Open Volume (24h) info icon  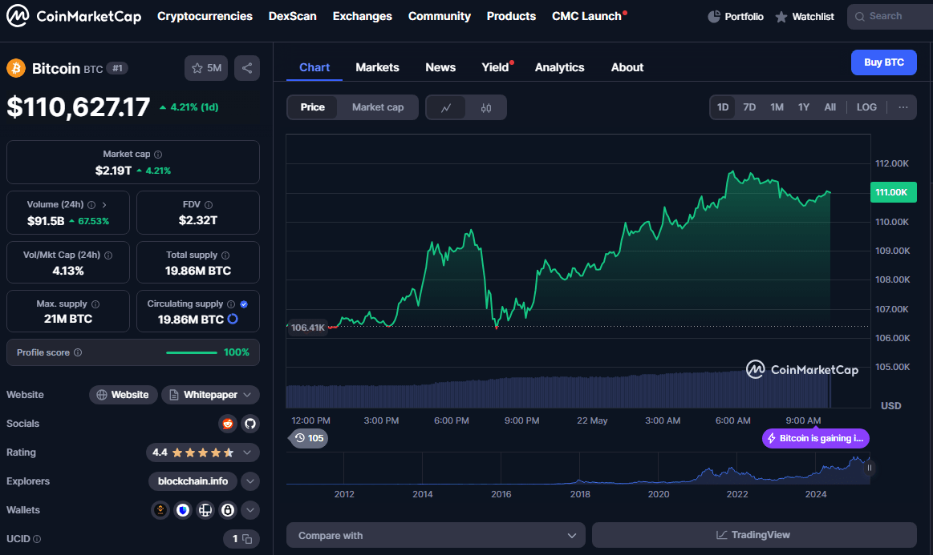point(91,205)
